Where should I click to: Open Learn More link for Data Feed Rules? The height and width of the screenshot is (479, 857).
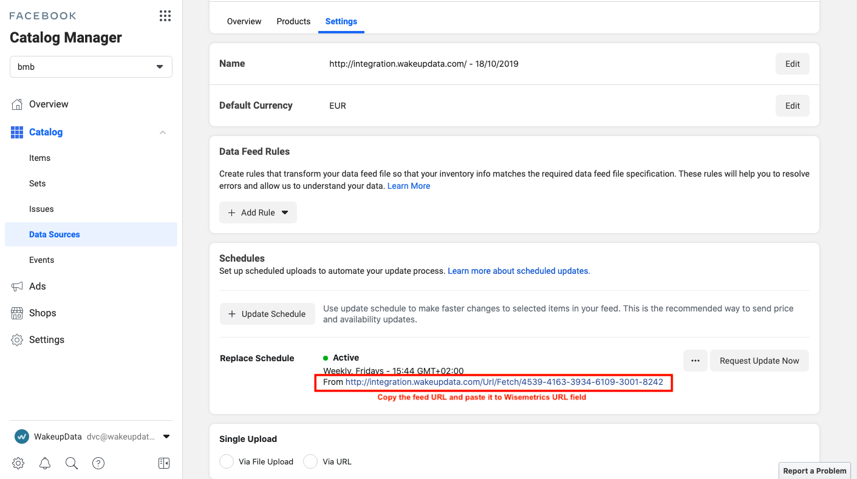(409, 186)
